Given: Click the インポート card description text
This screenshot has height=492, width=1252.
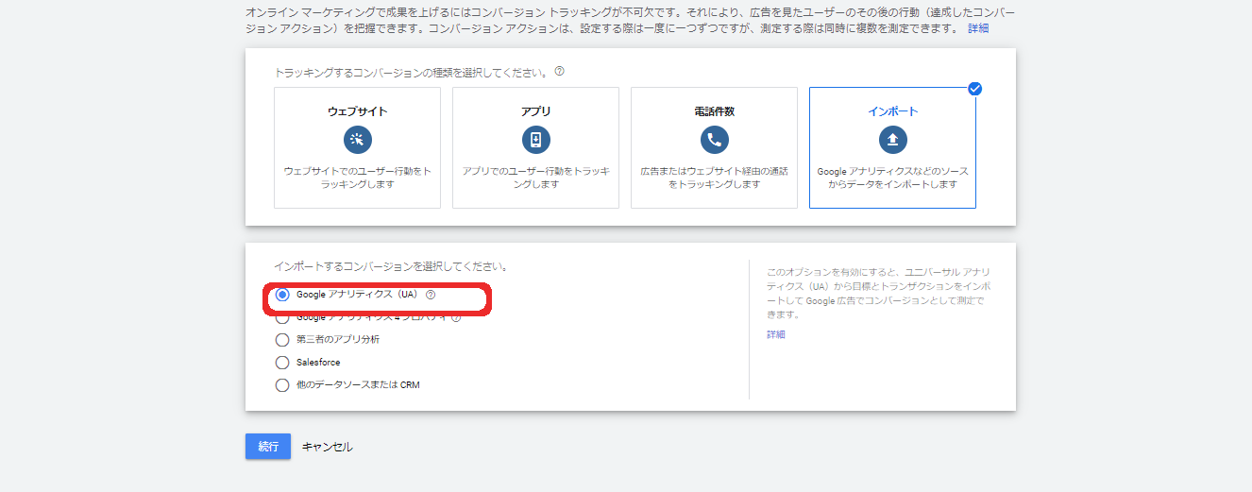Looking at the screenshot, I should 892,178.
